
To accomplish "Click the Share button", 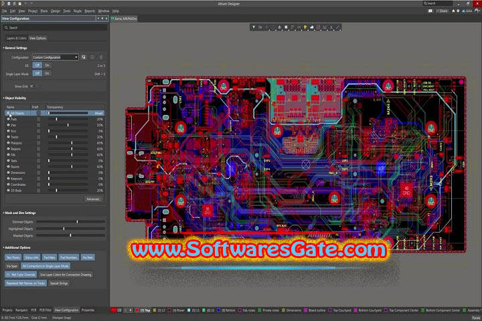I will tap(442, 11).
